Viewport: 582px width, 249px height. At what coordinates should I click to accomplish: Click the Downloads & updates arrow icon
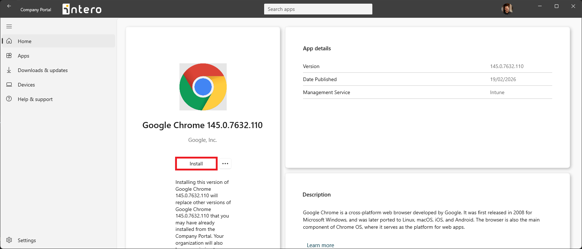tap(9, 70)
